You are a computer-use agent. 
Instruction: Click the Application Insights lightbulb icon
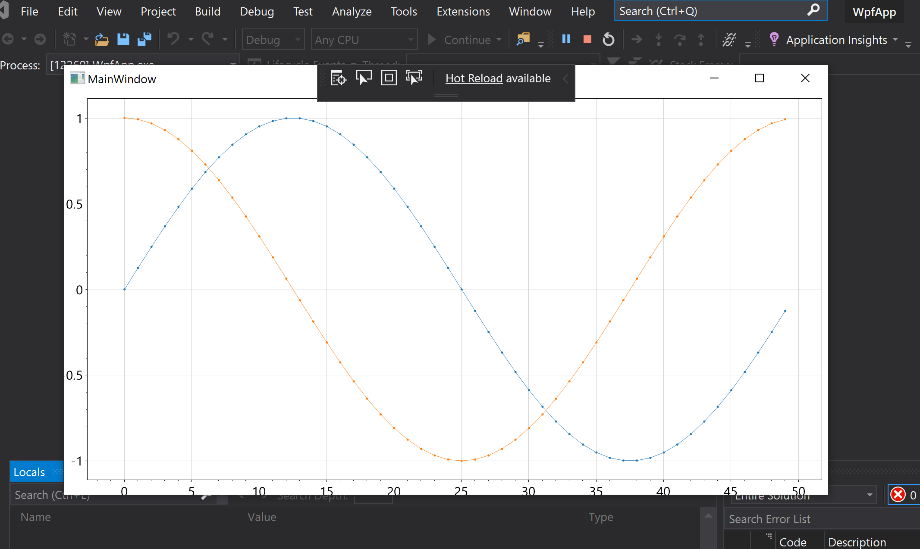(774, 39)
